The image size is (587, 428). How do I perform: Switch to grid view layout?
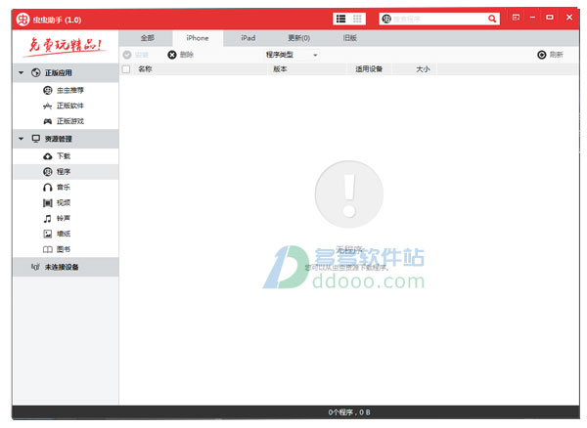[357, 19]
